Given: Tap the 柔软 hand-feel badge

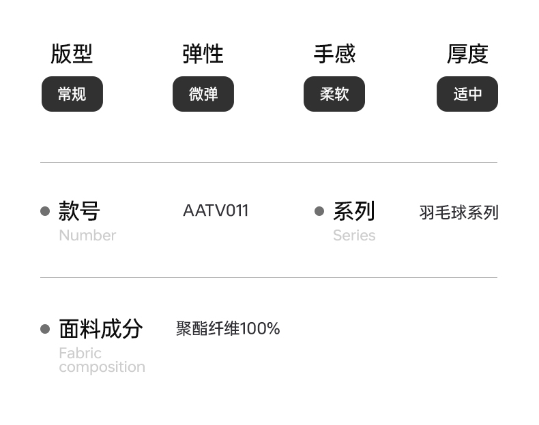Looking at the screenshot, I should click(334, 94).
